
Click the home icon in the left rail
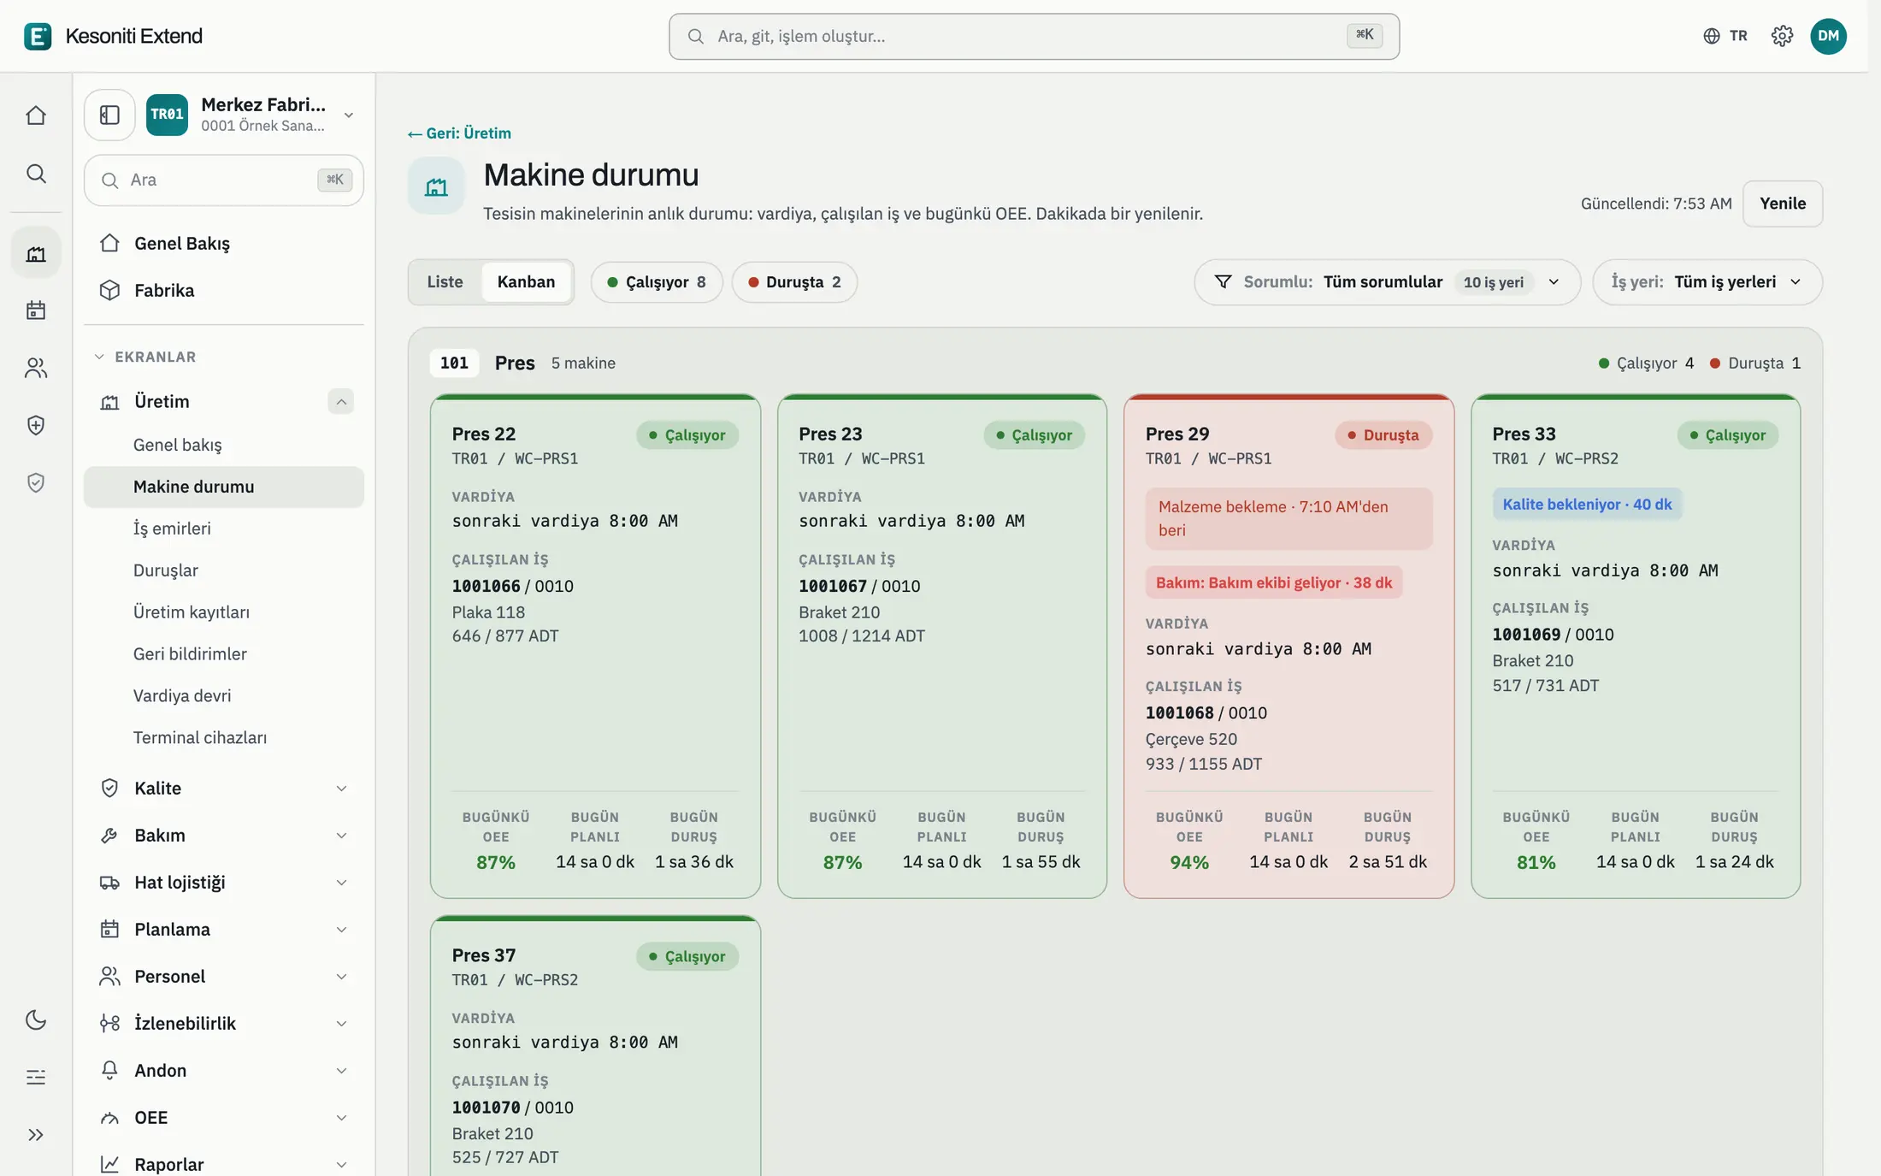click(x=36, y=115)
